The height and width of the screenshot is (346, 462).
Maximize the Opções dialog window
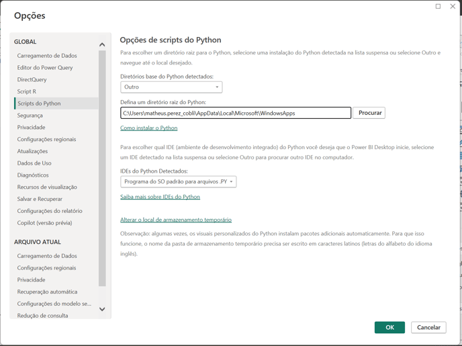click(438, 6)
